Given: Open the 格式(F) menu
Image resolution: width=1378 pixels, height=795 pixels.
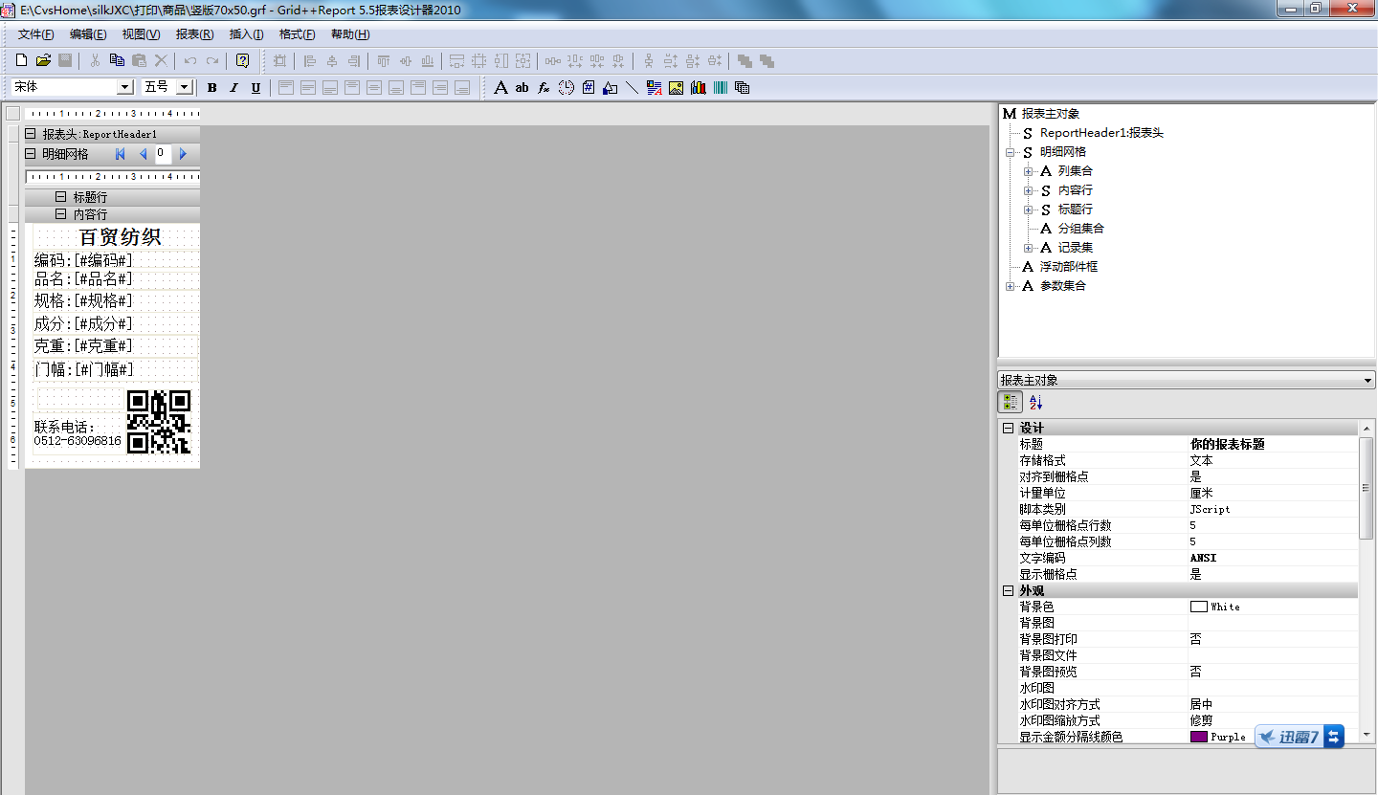Looking at the screenshot, I should coord(298,34).
